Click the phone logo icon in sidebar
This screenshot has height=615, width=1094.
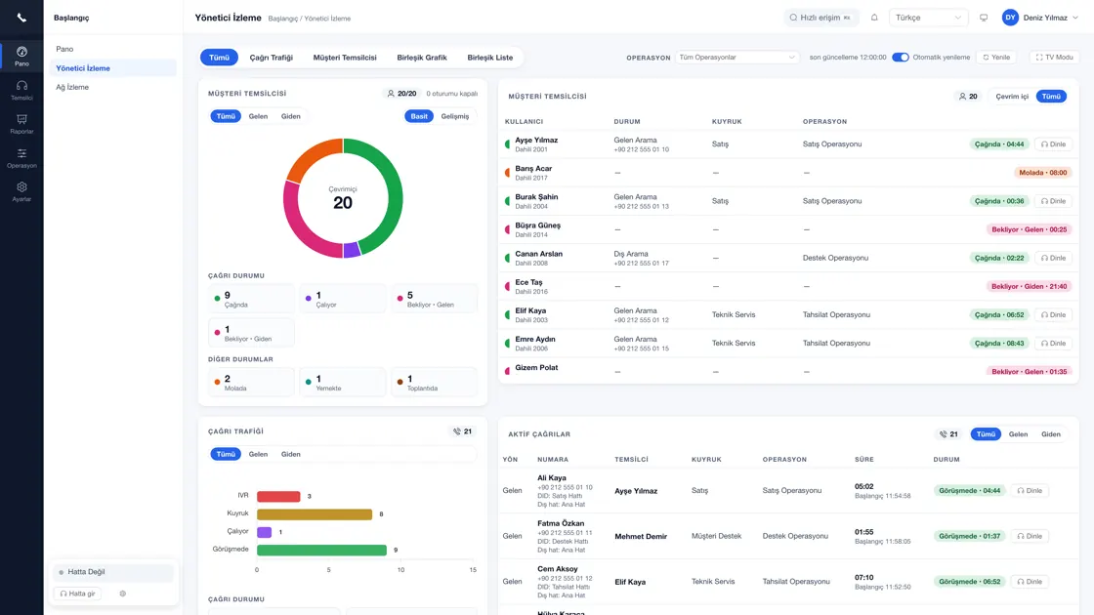tap(21, 18)
